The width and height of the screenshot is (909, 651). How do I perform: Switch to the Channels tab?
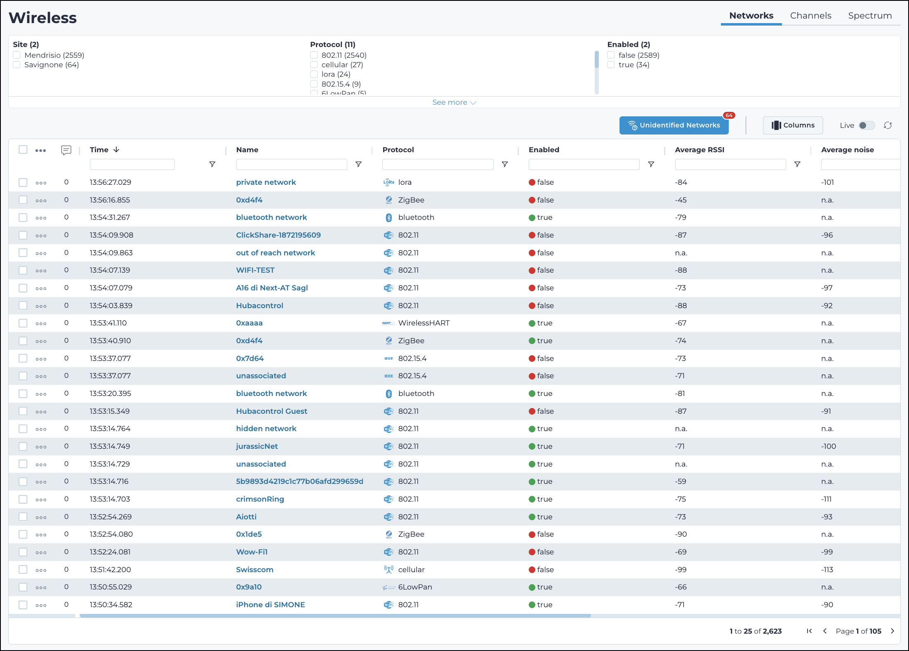coord(810,16)
